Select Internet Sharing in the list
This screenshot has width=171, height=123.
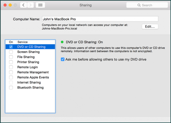(x=29, y=83)
